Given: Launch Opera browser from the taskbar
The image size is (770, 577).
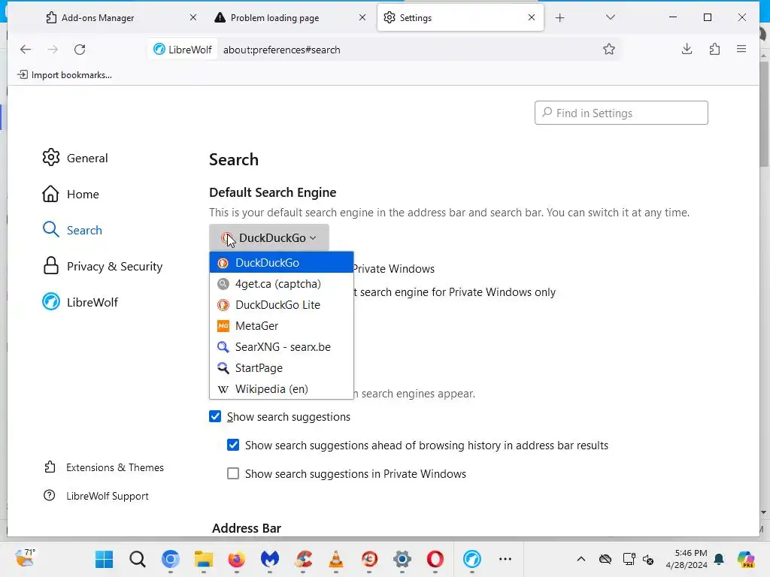Looking at the screenshot, I should click(x=435, y=559).
